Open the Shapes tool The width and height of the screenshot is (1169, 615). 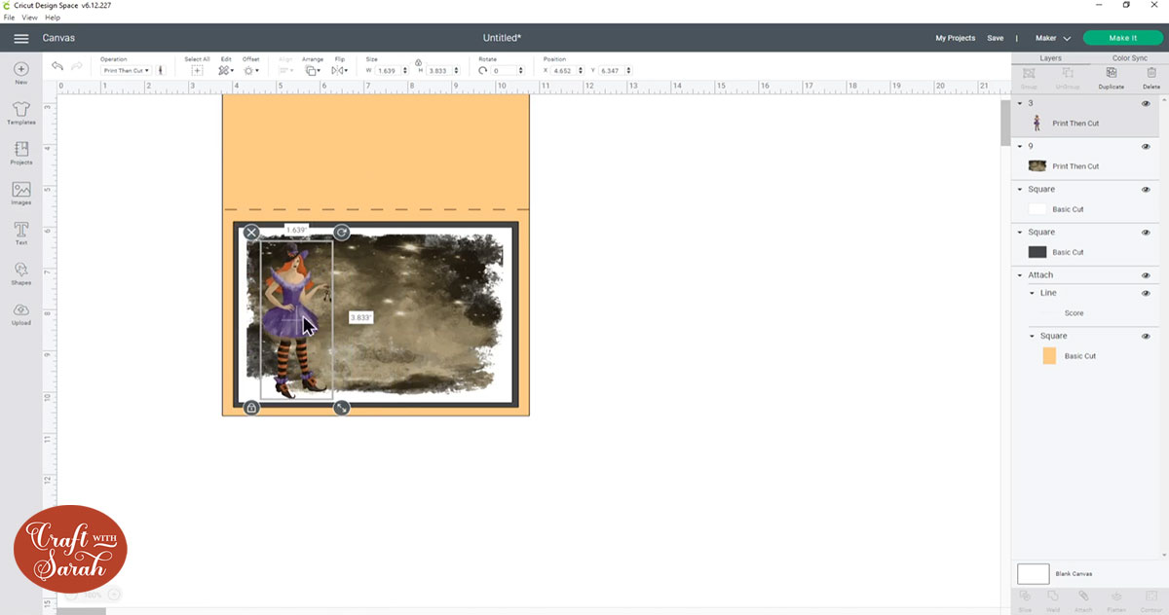click(x=20, y=272)
